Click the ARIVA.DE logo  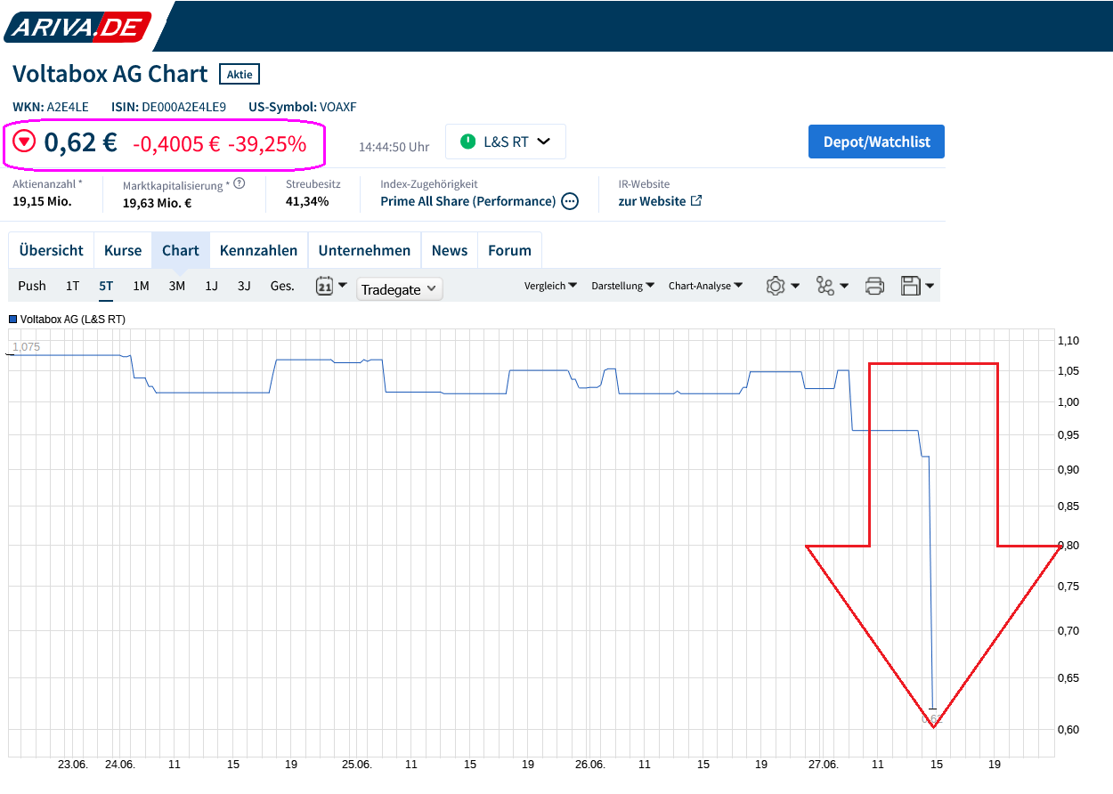[x=77, y=27]
